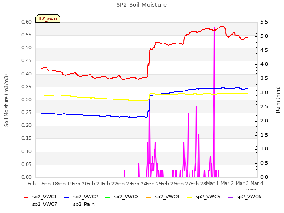
Task: Click the Mar 1 x-axis date label
Action: [213, 184]
